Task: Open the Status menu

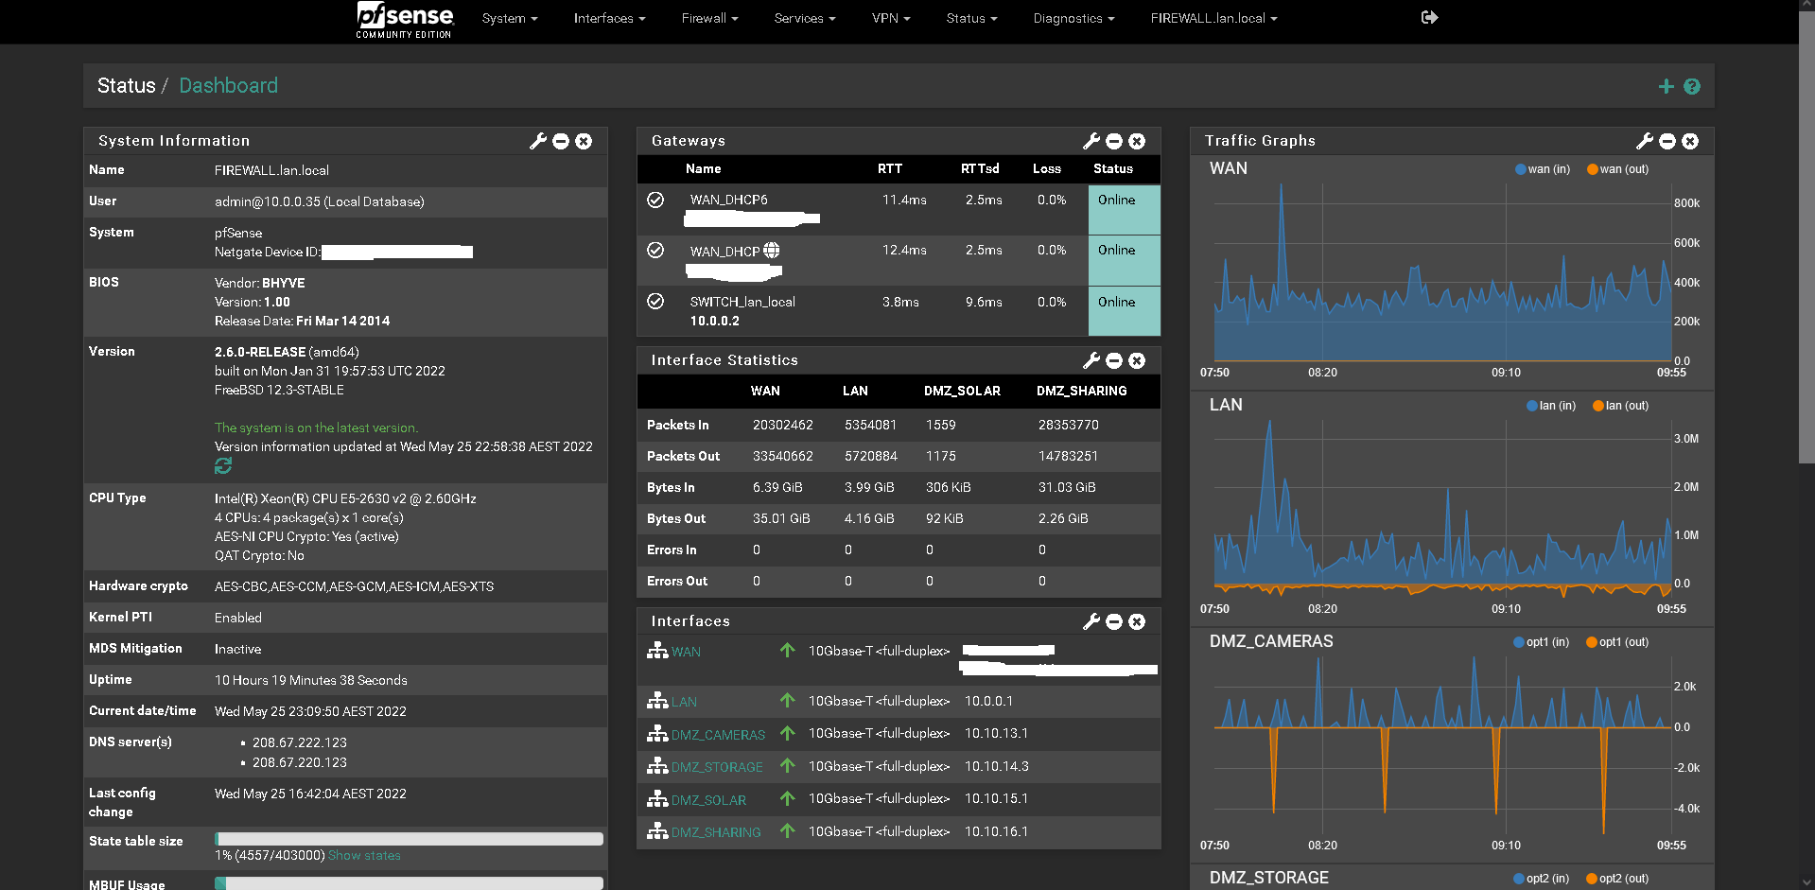Action: pos(971,18)
